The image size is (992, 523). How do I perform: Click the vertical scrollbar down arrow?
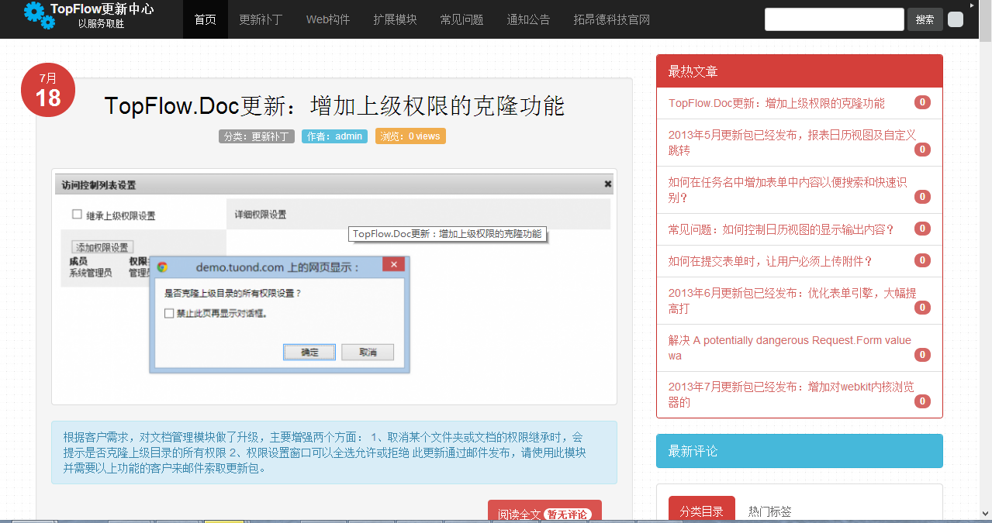(x=986, y=513)
